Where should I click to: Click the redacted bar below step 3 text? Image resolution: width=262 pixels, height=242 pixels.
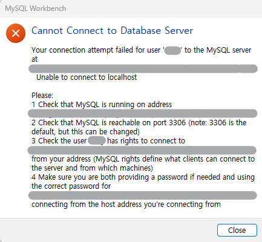[x=142, y=150]
